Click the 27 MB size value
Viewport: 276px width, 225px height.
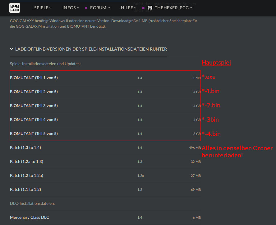coord(196,176)
